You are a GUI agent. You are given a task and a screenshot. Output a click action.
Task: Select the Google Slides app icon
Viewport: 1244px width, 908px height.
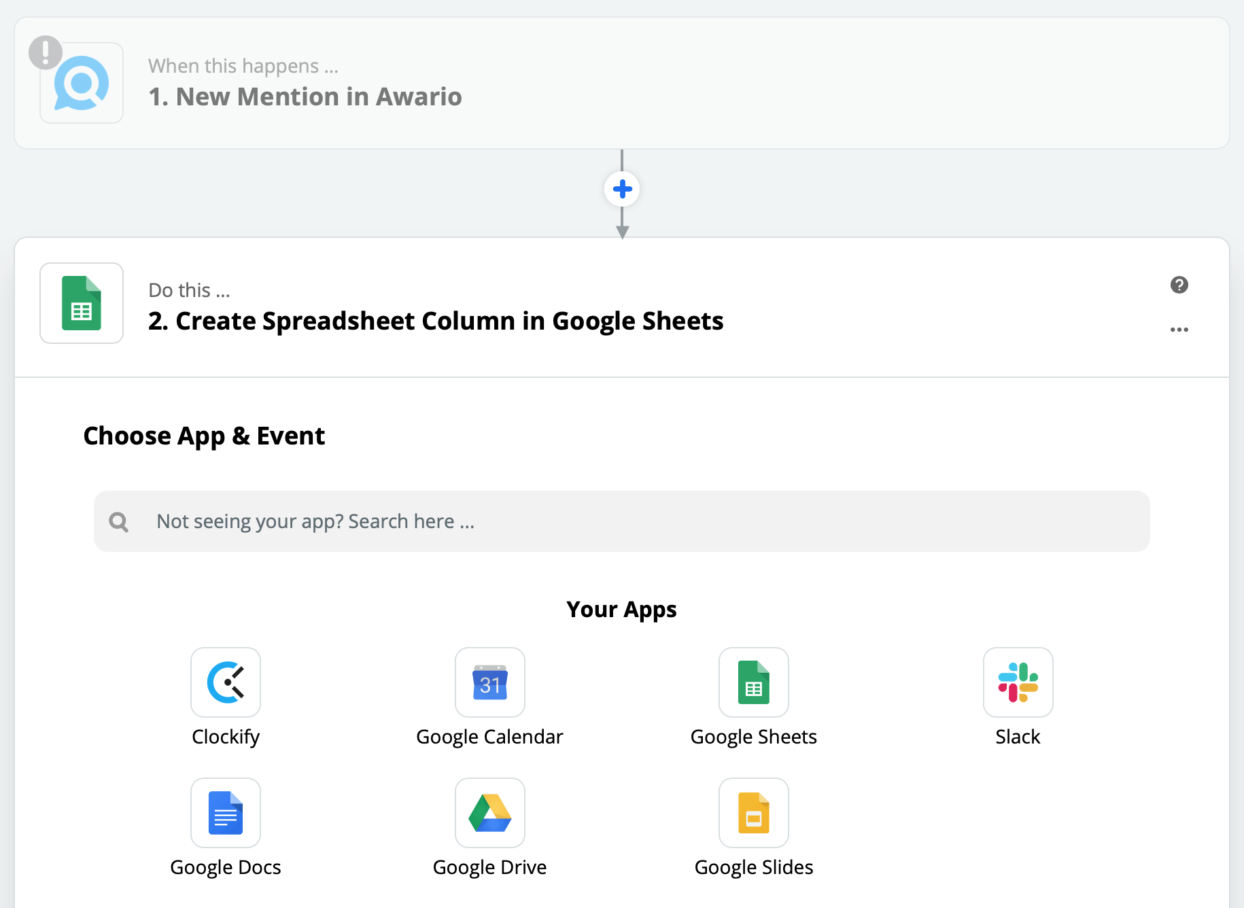[754, 813]
